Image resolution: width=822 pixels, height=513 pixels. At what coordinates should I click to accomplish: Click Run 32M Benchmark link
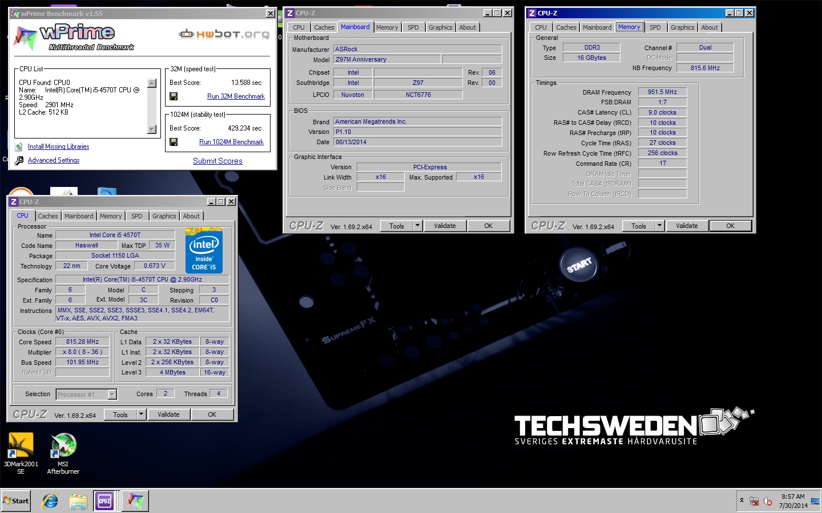pyautogui.click(x=236, y=96)
